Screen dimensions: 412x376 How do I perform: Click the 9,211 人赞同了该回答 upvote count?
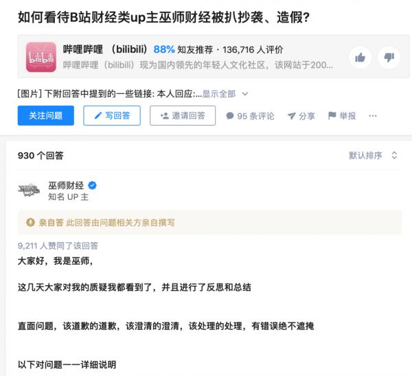point(58,245)
